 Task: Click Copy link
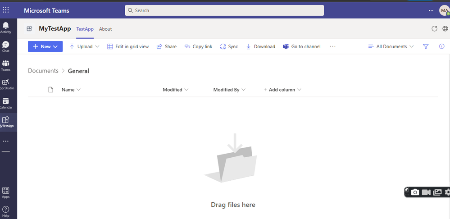(198, 46)
